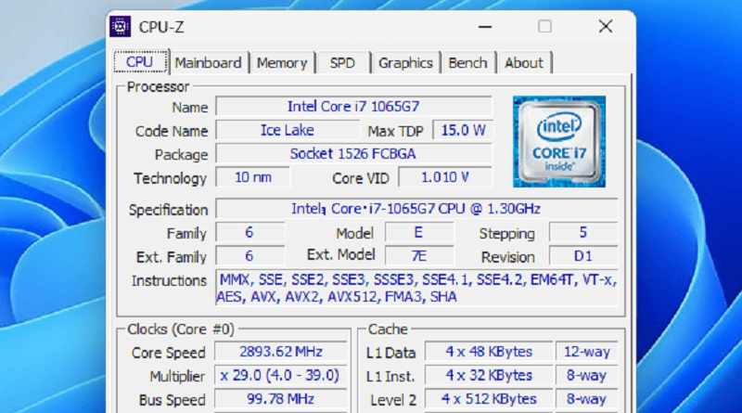
Task: Click the Technology value '10 nm'
Action: 252,177
